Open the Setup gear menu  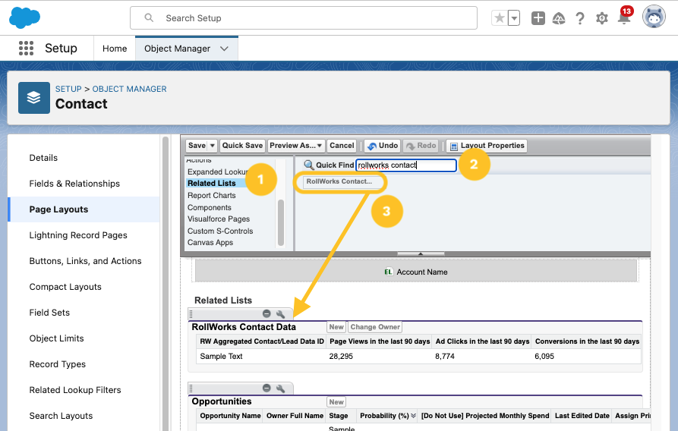602,18
